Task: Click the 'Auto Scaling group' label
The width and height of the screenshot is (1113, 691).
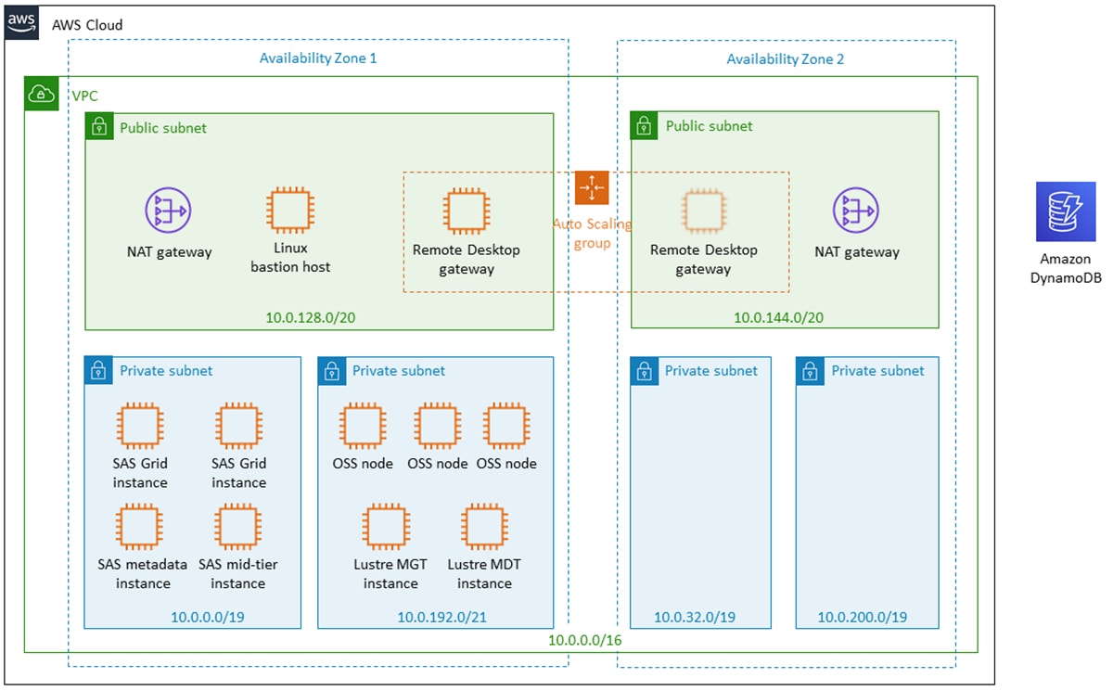Action: click(592, 233)
